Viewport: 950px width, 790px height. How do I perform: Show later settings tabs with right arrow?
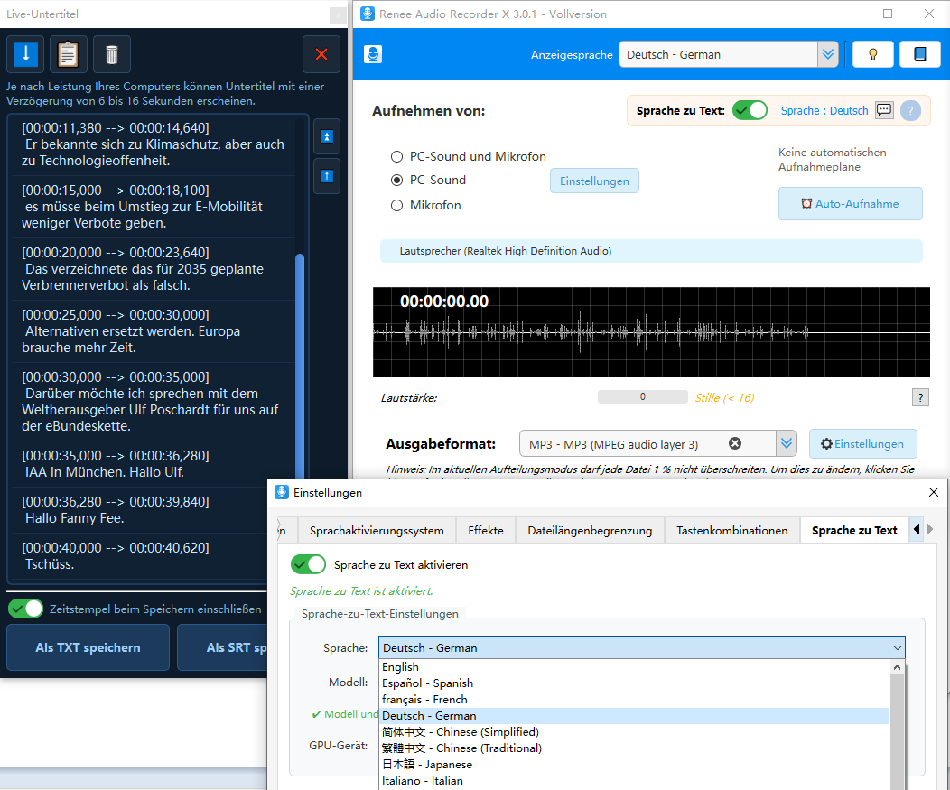(930, 529)
